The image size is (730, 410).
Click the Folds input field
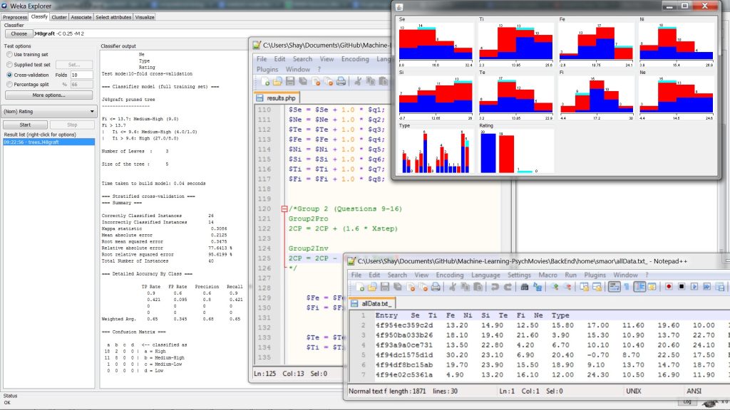81,75
